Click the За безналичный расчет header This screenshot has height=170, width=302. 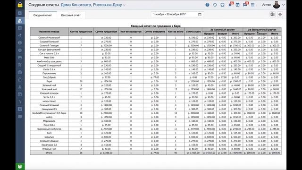coord(262,30)
